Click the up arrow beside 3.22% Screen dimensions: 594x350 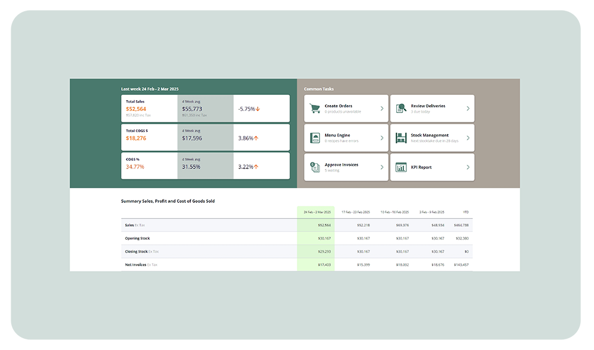click(x=257, y=167)
